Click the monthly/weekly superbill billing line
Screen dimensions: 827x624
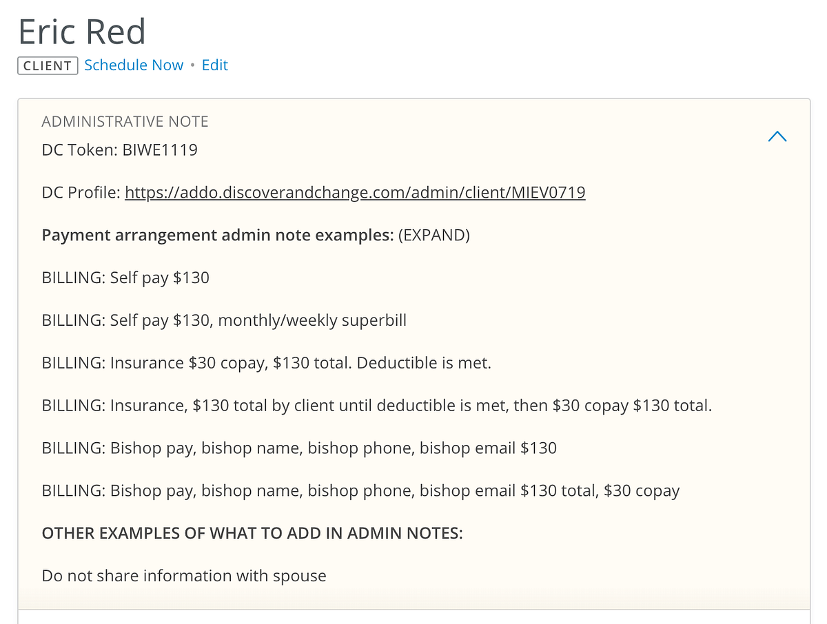pyautogui.click(x=224, y=320)
